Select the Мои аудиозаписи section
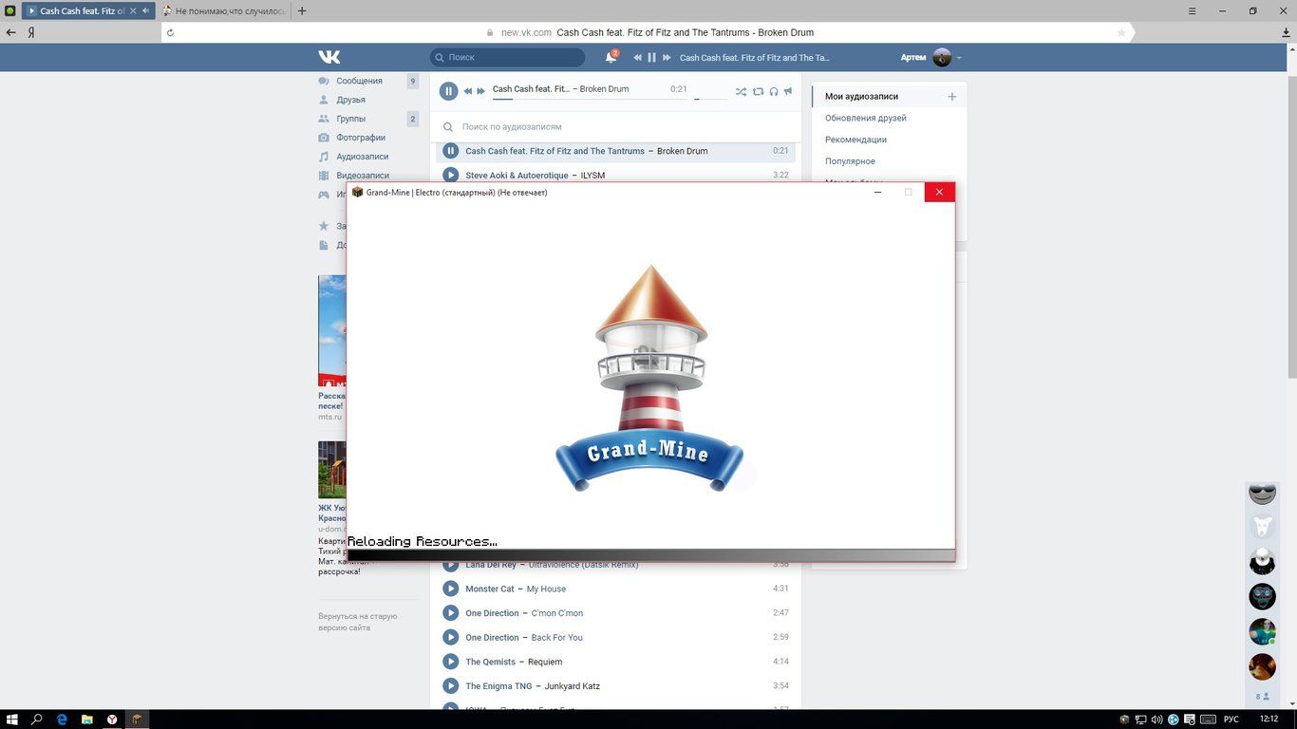 coord(861,96)
